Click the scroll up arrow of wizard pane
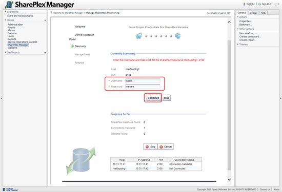The image size is (282, 192). (229, 22)
